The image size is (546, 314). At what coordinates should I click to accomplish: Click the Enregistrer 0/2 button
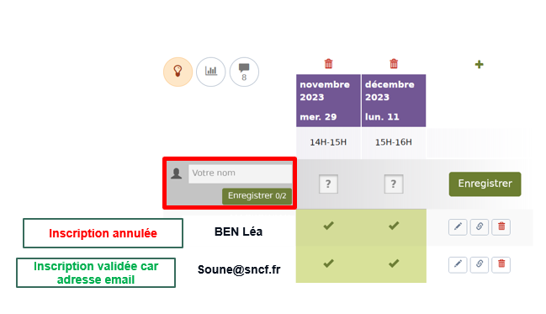coord(257,196)
